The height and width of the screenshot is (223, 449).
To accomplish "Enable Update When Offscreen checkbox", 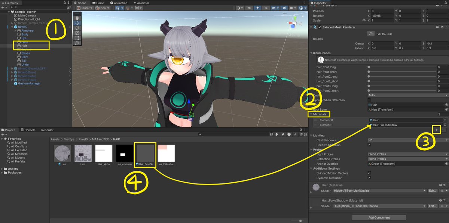I will click(x=369, y=100).
